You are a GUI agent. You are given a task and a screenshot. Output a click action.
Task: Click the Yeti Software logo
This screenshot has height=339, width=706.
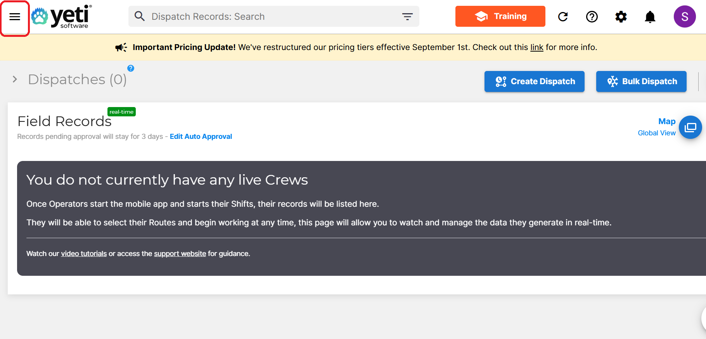pos(62,17)
